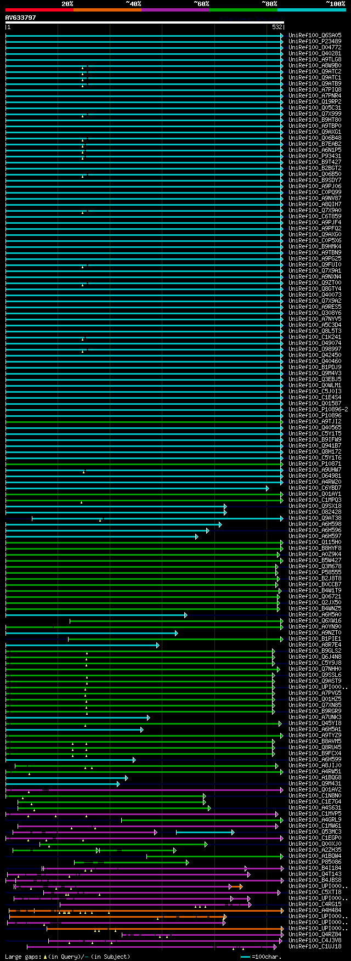Viewport: 351px width, 961px height.
Task: Click hit label UniRef100_A6H5A0
Action: (315, 614)
